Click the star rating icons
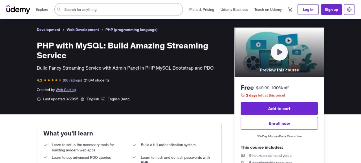 pyautogui.click(x=52, y=80)
